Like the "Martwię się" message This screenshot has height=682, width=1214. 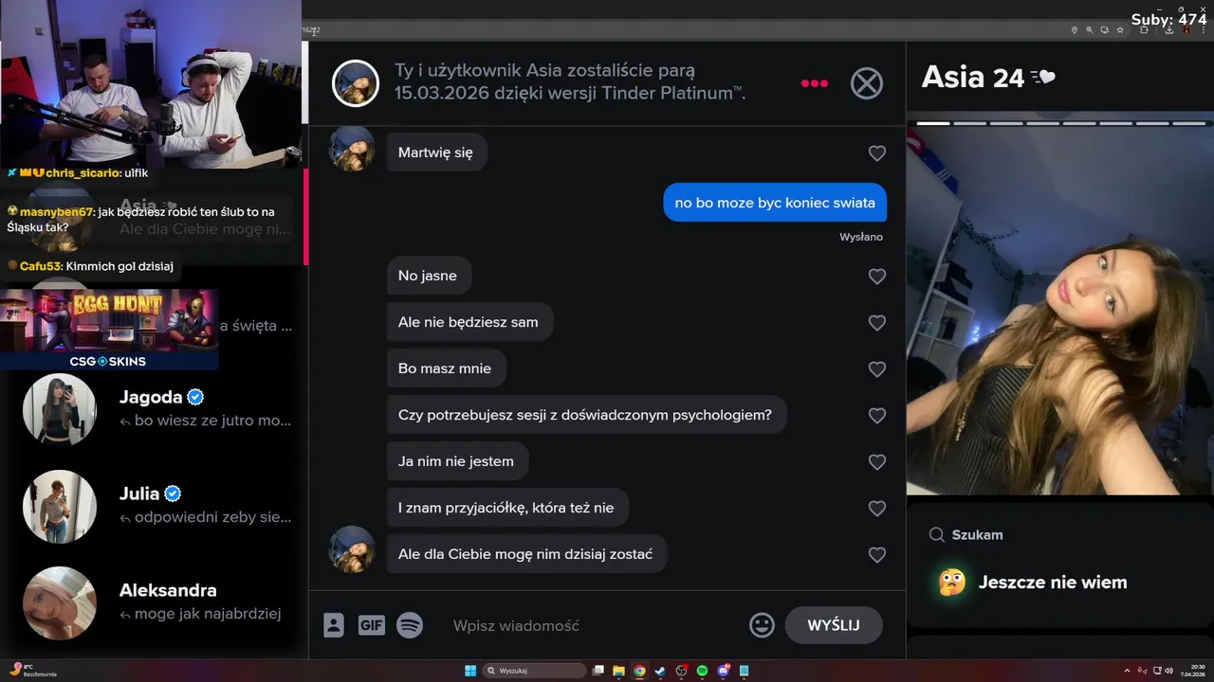click(877, 153)
